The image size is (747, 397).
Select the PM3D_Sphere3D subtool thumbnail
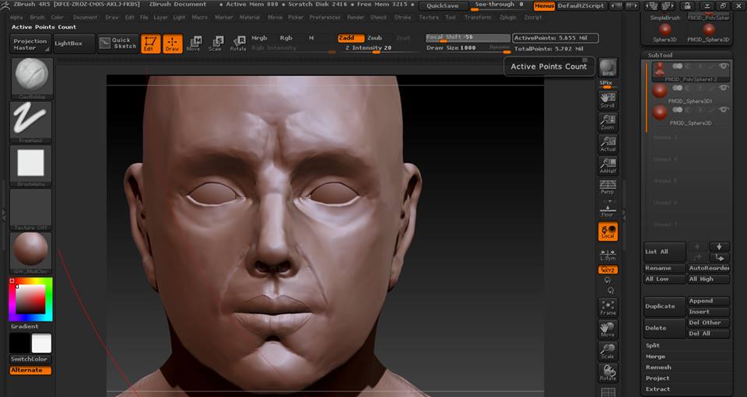click(660, 112)
